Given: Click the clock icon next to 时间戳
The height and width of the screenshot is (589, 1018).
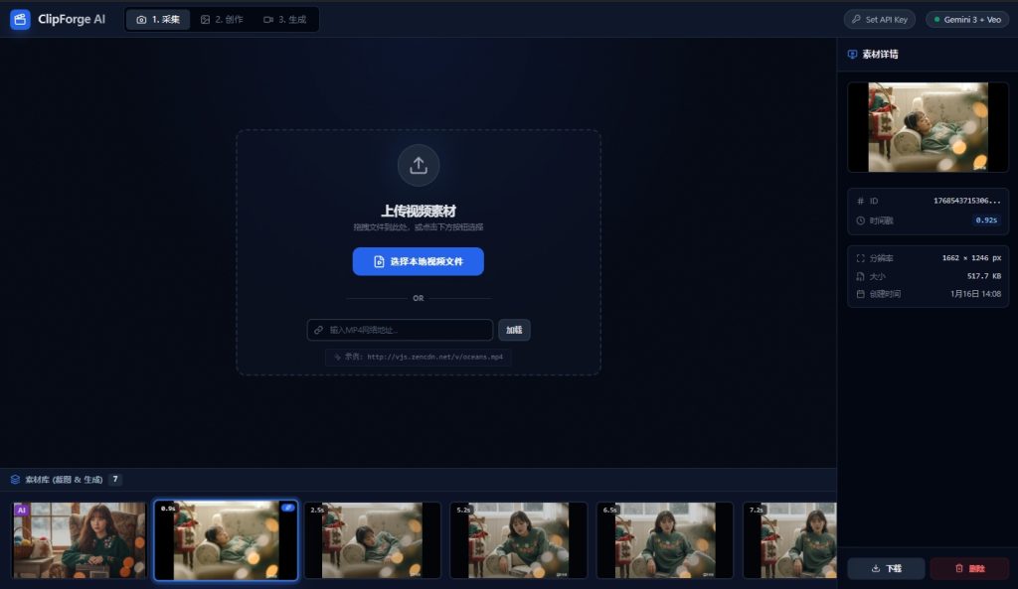Looking at the screenshot, I should 860,220.
